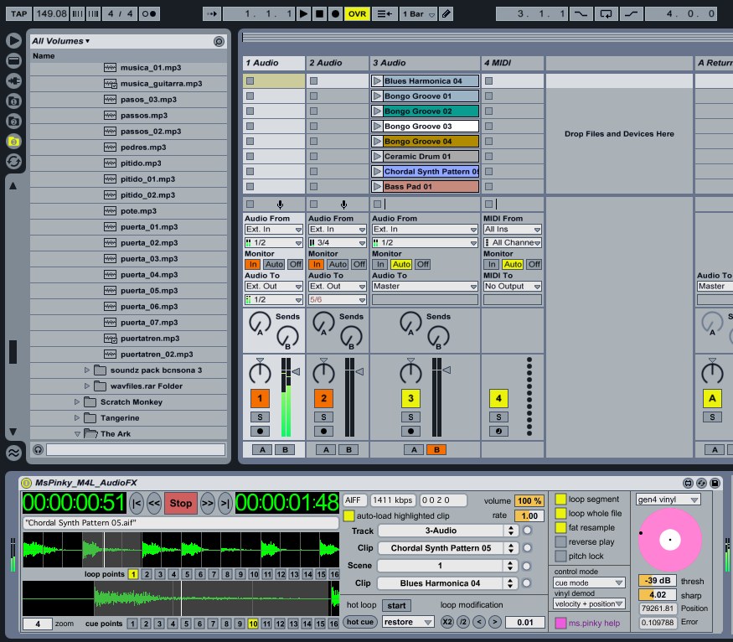Toggle the Draw Mode pencil icon

coord(447,14)
